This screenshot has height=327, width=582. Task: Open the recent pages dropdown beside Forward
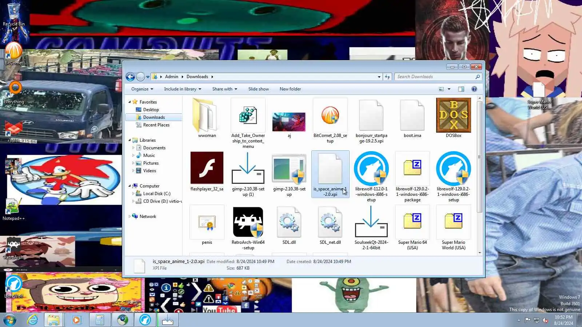(x=148, y=77)
